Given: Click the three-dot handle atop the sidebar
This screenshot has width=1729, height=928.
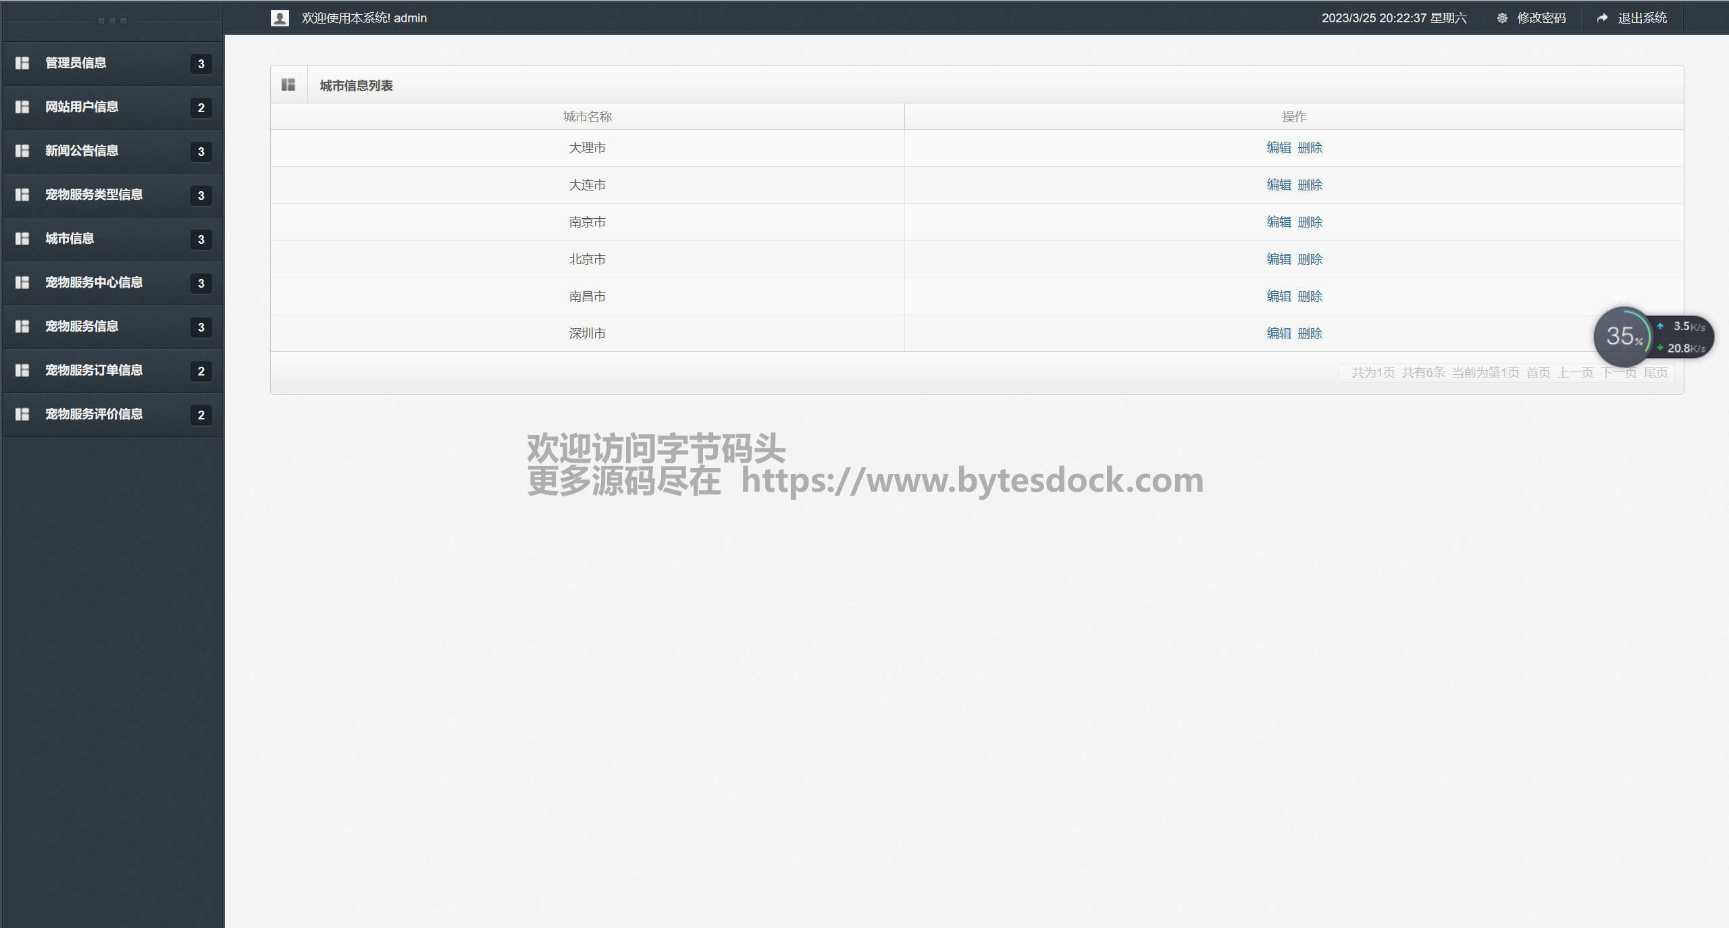Looking at the screenshot, I should coord(112,21).
